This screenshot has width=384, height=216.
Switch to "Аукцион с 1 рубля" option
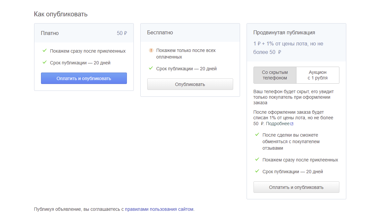[317, 75]
